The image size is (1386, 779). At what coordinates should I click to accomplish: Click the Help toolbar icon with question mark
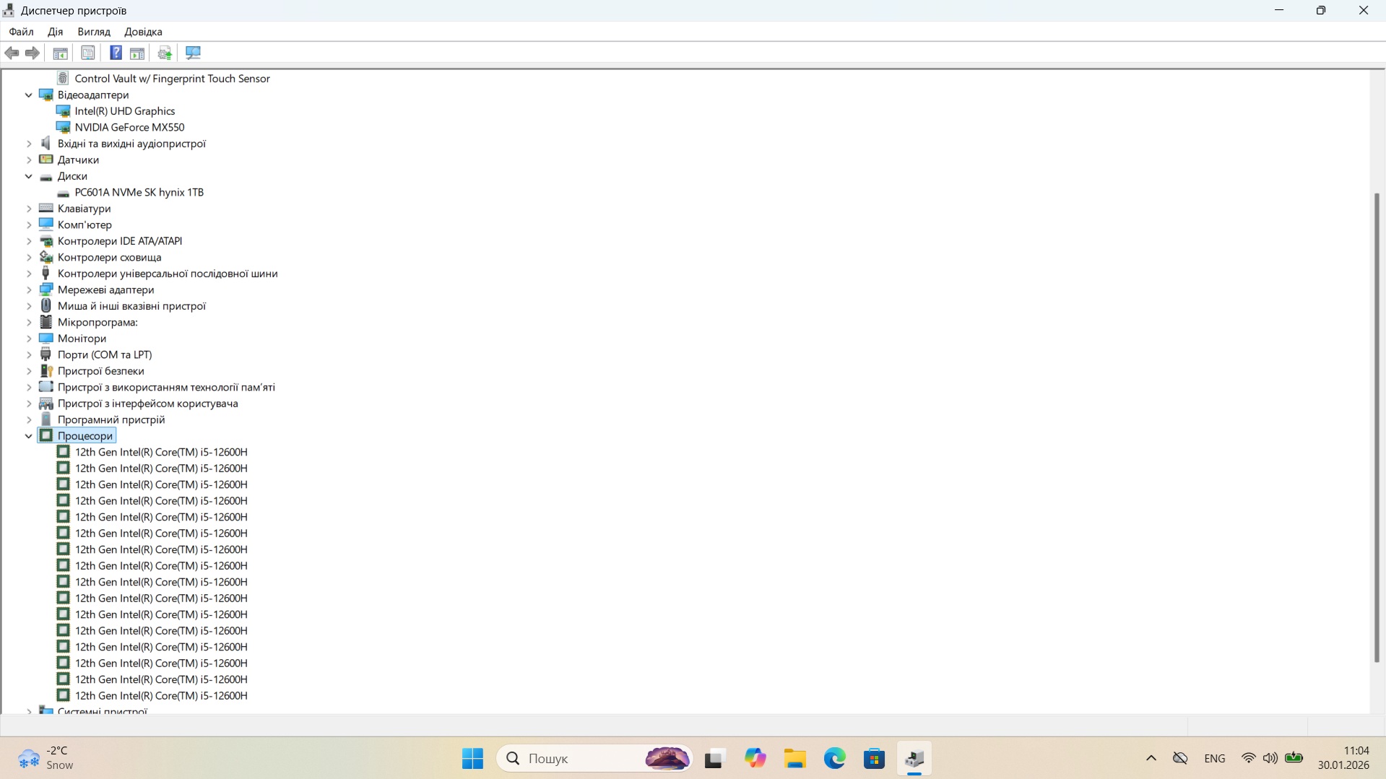pyautogui.click(x=116, y=53)
